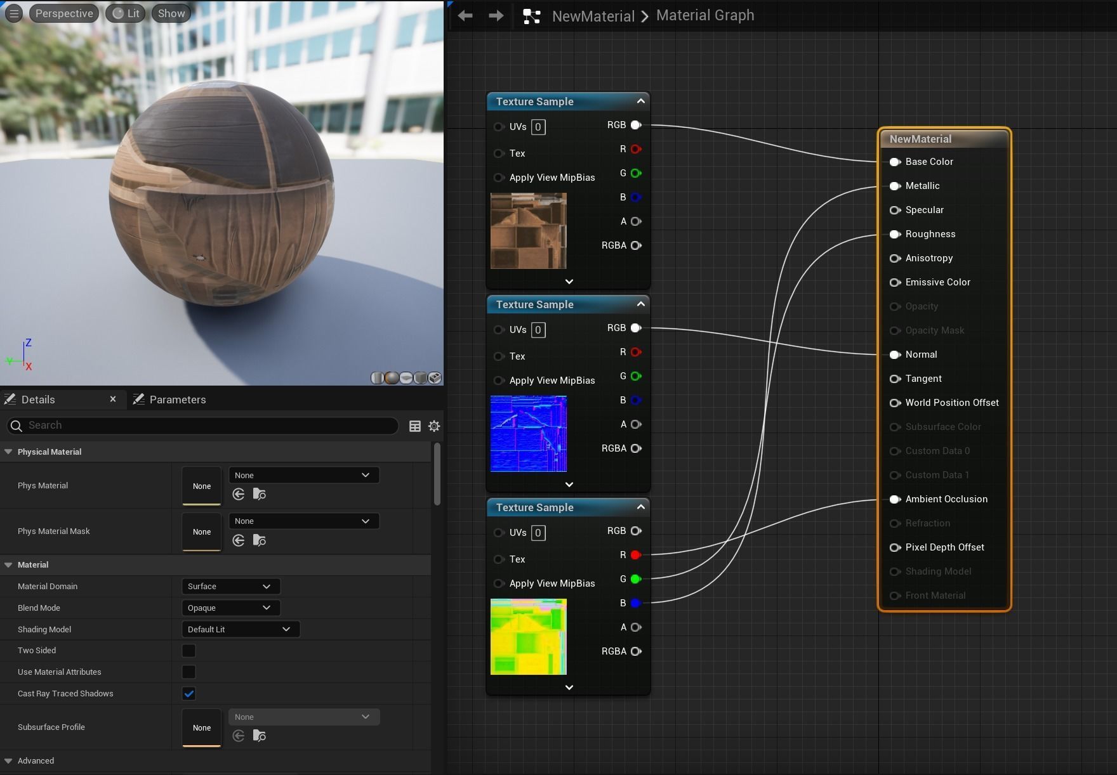This screenshot has height=775, width=1117.
Task: Browse to the Phys Material asset
Action: 259,494
